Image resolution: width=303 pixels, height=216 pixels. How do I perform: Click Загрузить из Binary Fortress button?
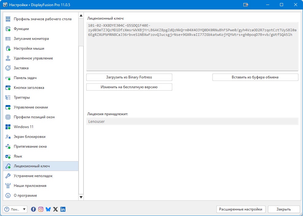click(129, 77)
